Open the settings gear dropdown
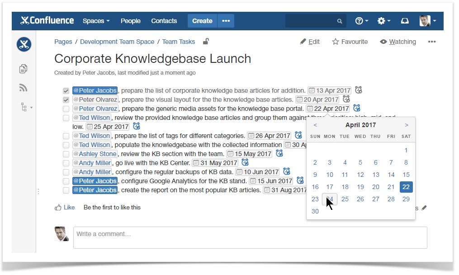This screenshot has height=275, width=459. point(384,21)
